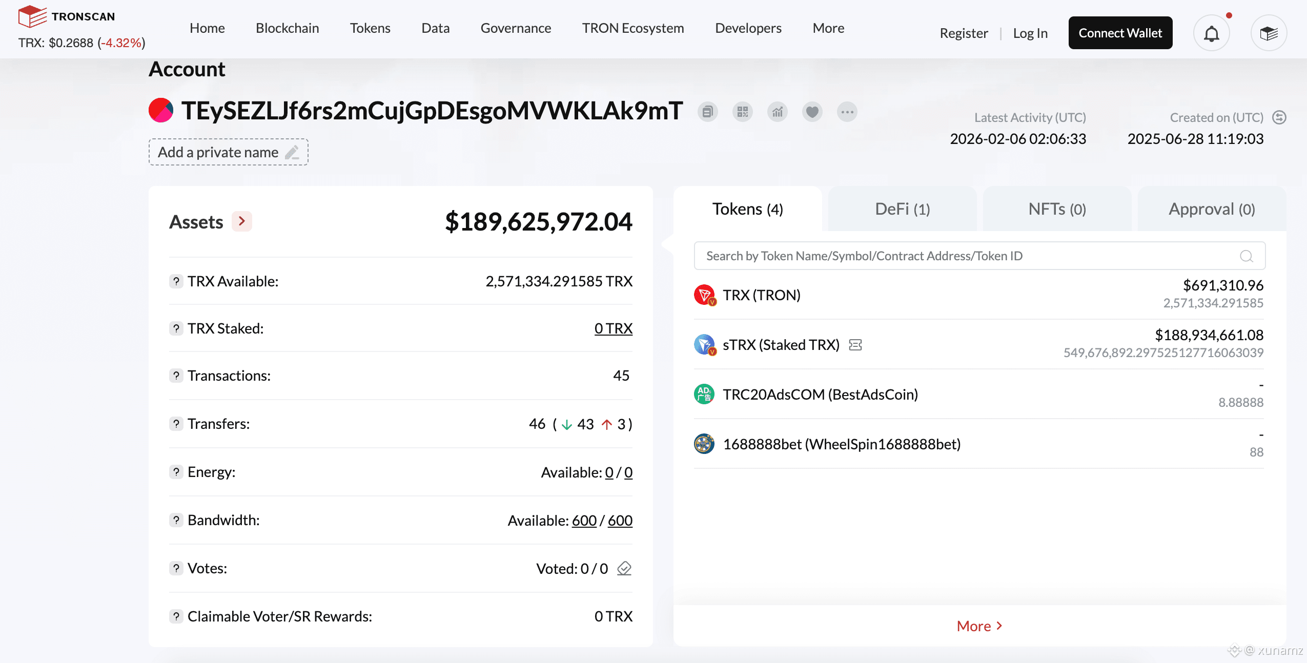Show the address QR code
The image size is (1307, 663).
pos(742,112)
